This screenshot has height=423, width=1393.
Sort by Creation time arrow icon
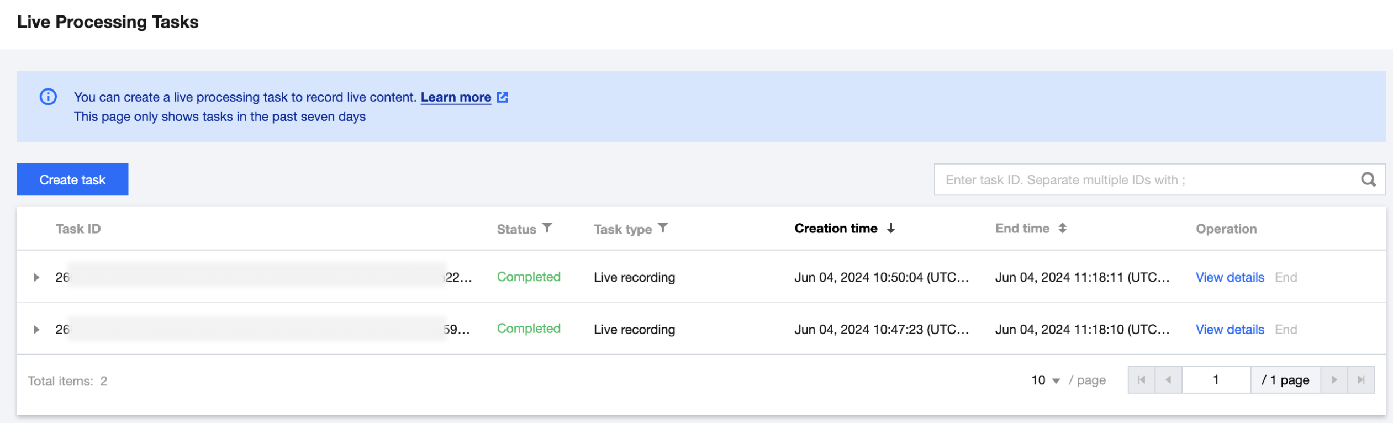[890, 228]
